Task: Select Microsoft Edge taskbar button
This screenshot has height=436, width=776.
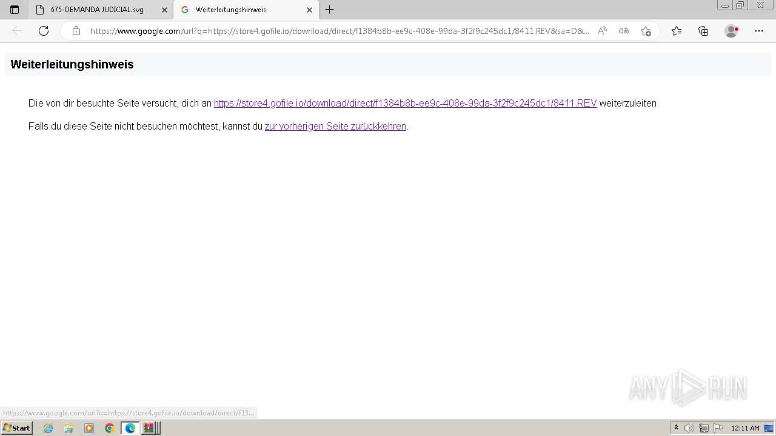Action: click(130, 428)
